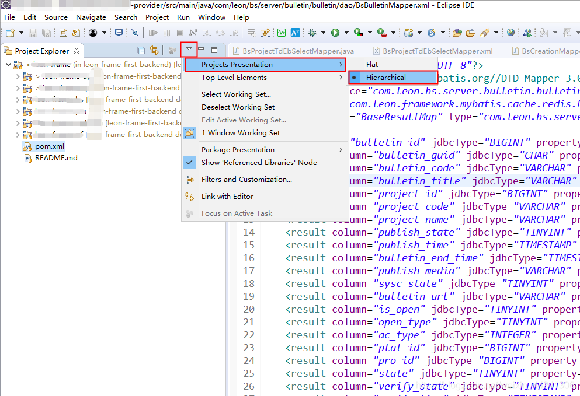
Task: Click the Step Over debug icon
Action: pos(220,33)
